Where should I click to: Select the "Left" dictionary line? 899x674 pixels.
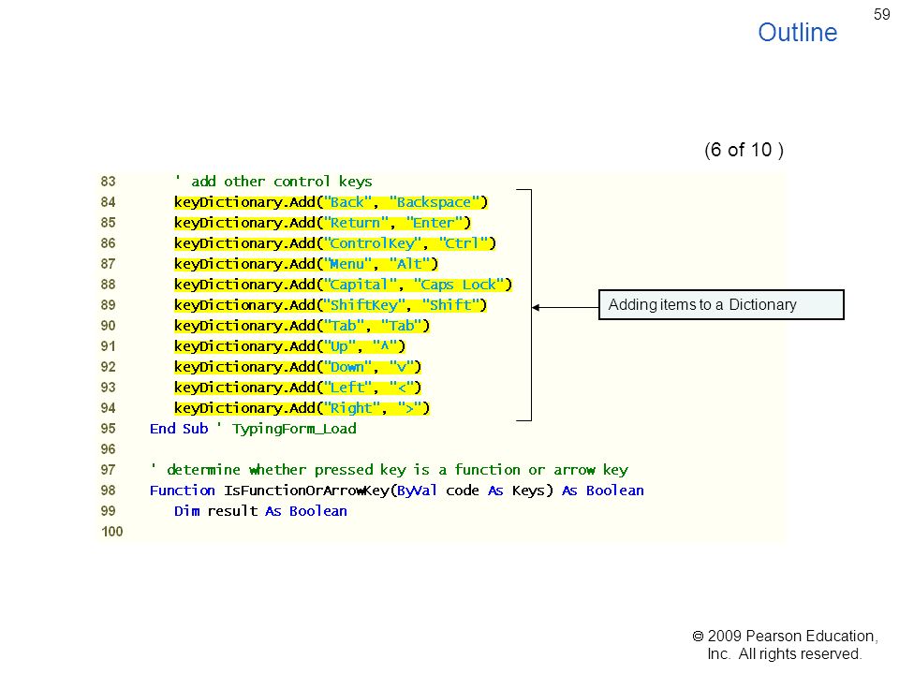click(x=298, y=388)
